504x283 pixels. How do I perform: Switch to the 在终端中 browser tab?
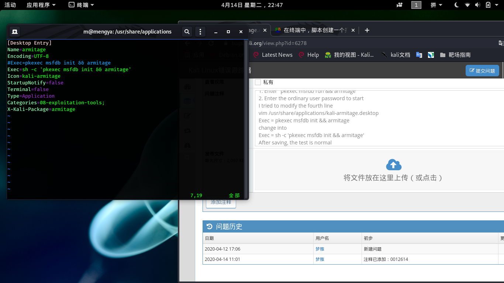pyautogui.click(x=314, y=30)
